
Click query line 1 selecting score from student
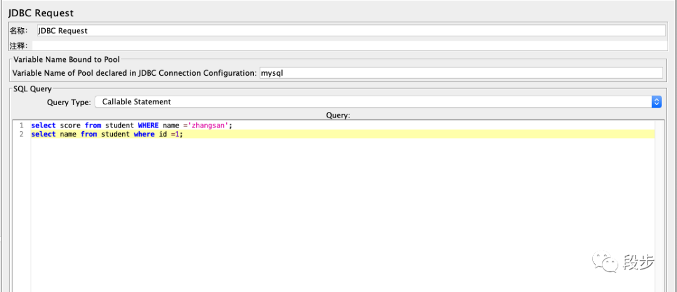pos(132,125)
